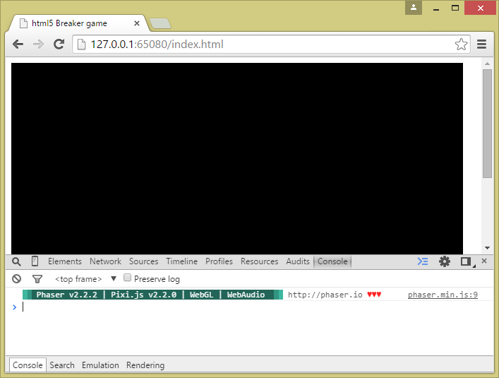Clear the console log with the circle-slash icon
The width and height of the screenshot is (499, 378).
pos(16,279)
